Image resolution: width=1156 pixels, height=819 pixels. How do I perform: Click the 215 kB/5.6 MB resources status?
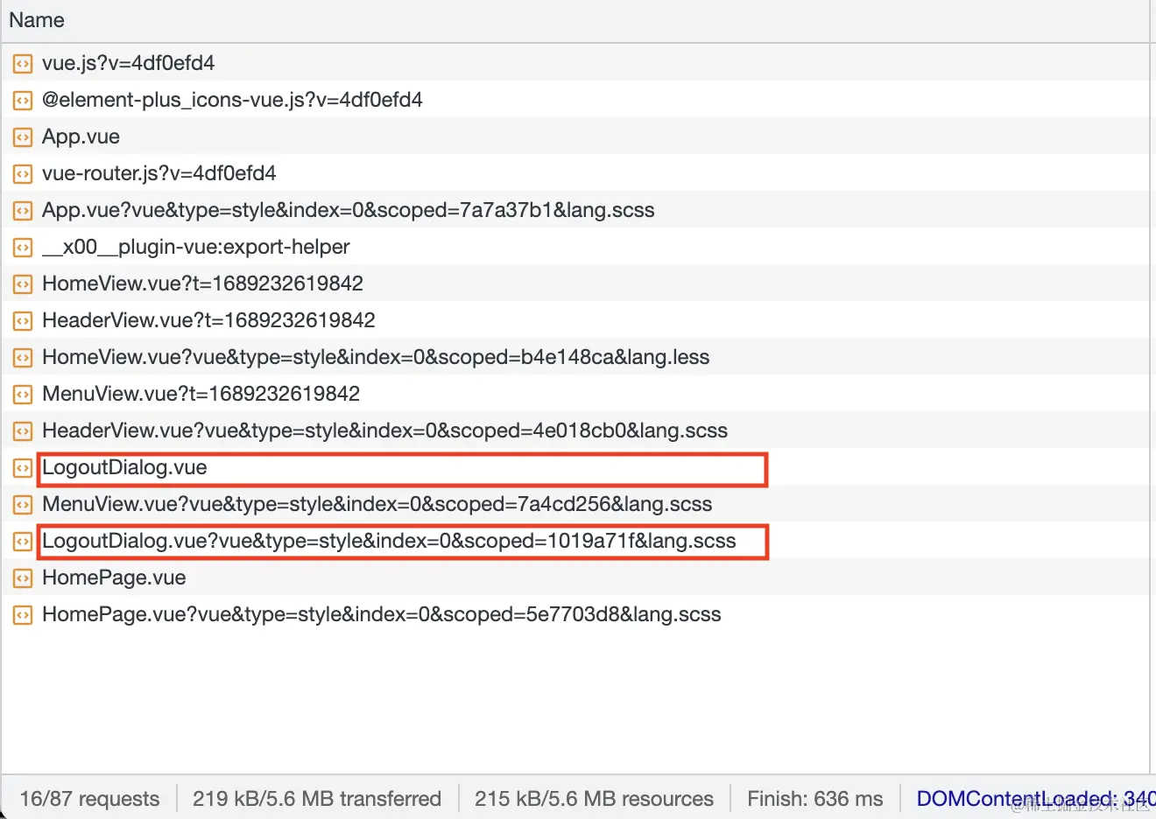[x=594, y=799]
